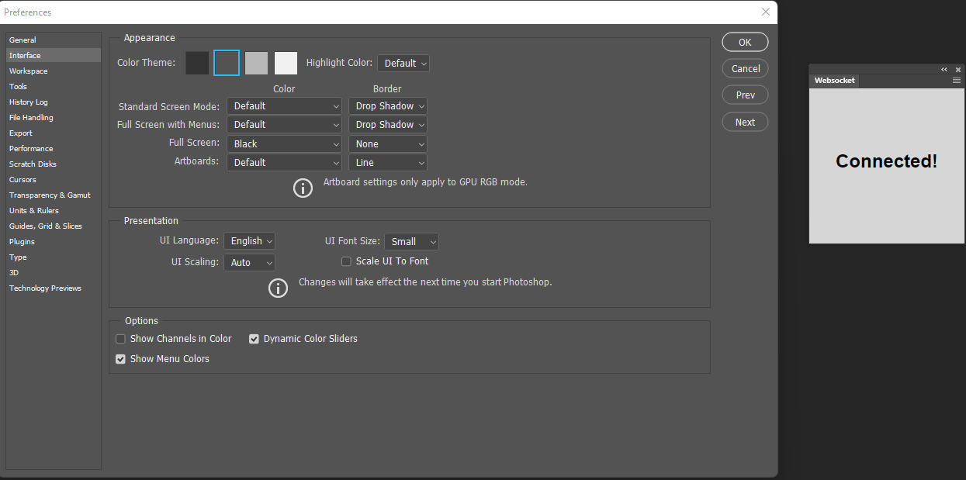Disable Dynamic Color Sliders
966x480 pixels.
point(254,338)
